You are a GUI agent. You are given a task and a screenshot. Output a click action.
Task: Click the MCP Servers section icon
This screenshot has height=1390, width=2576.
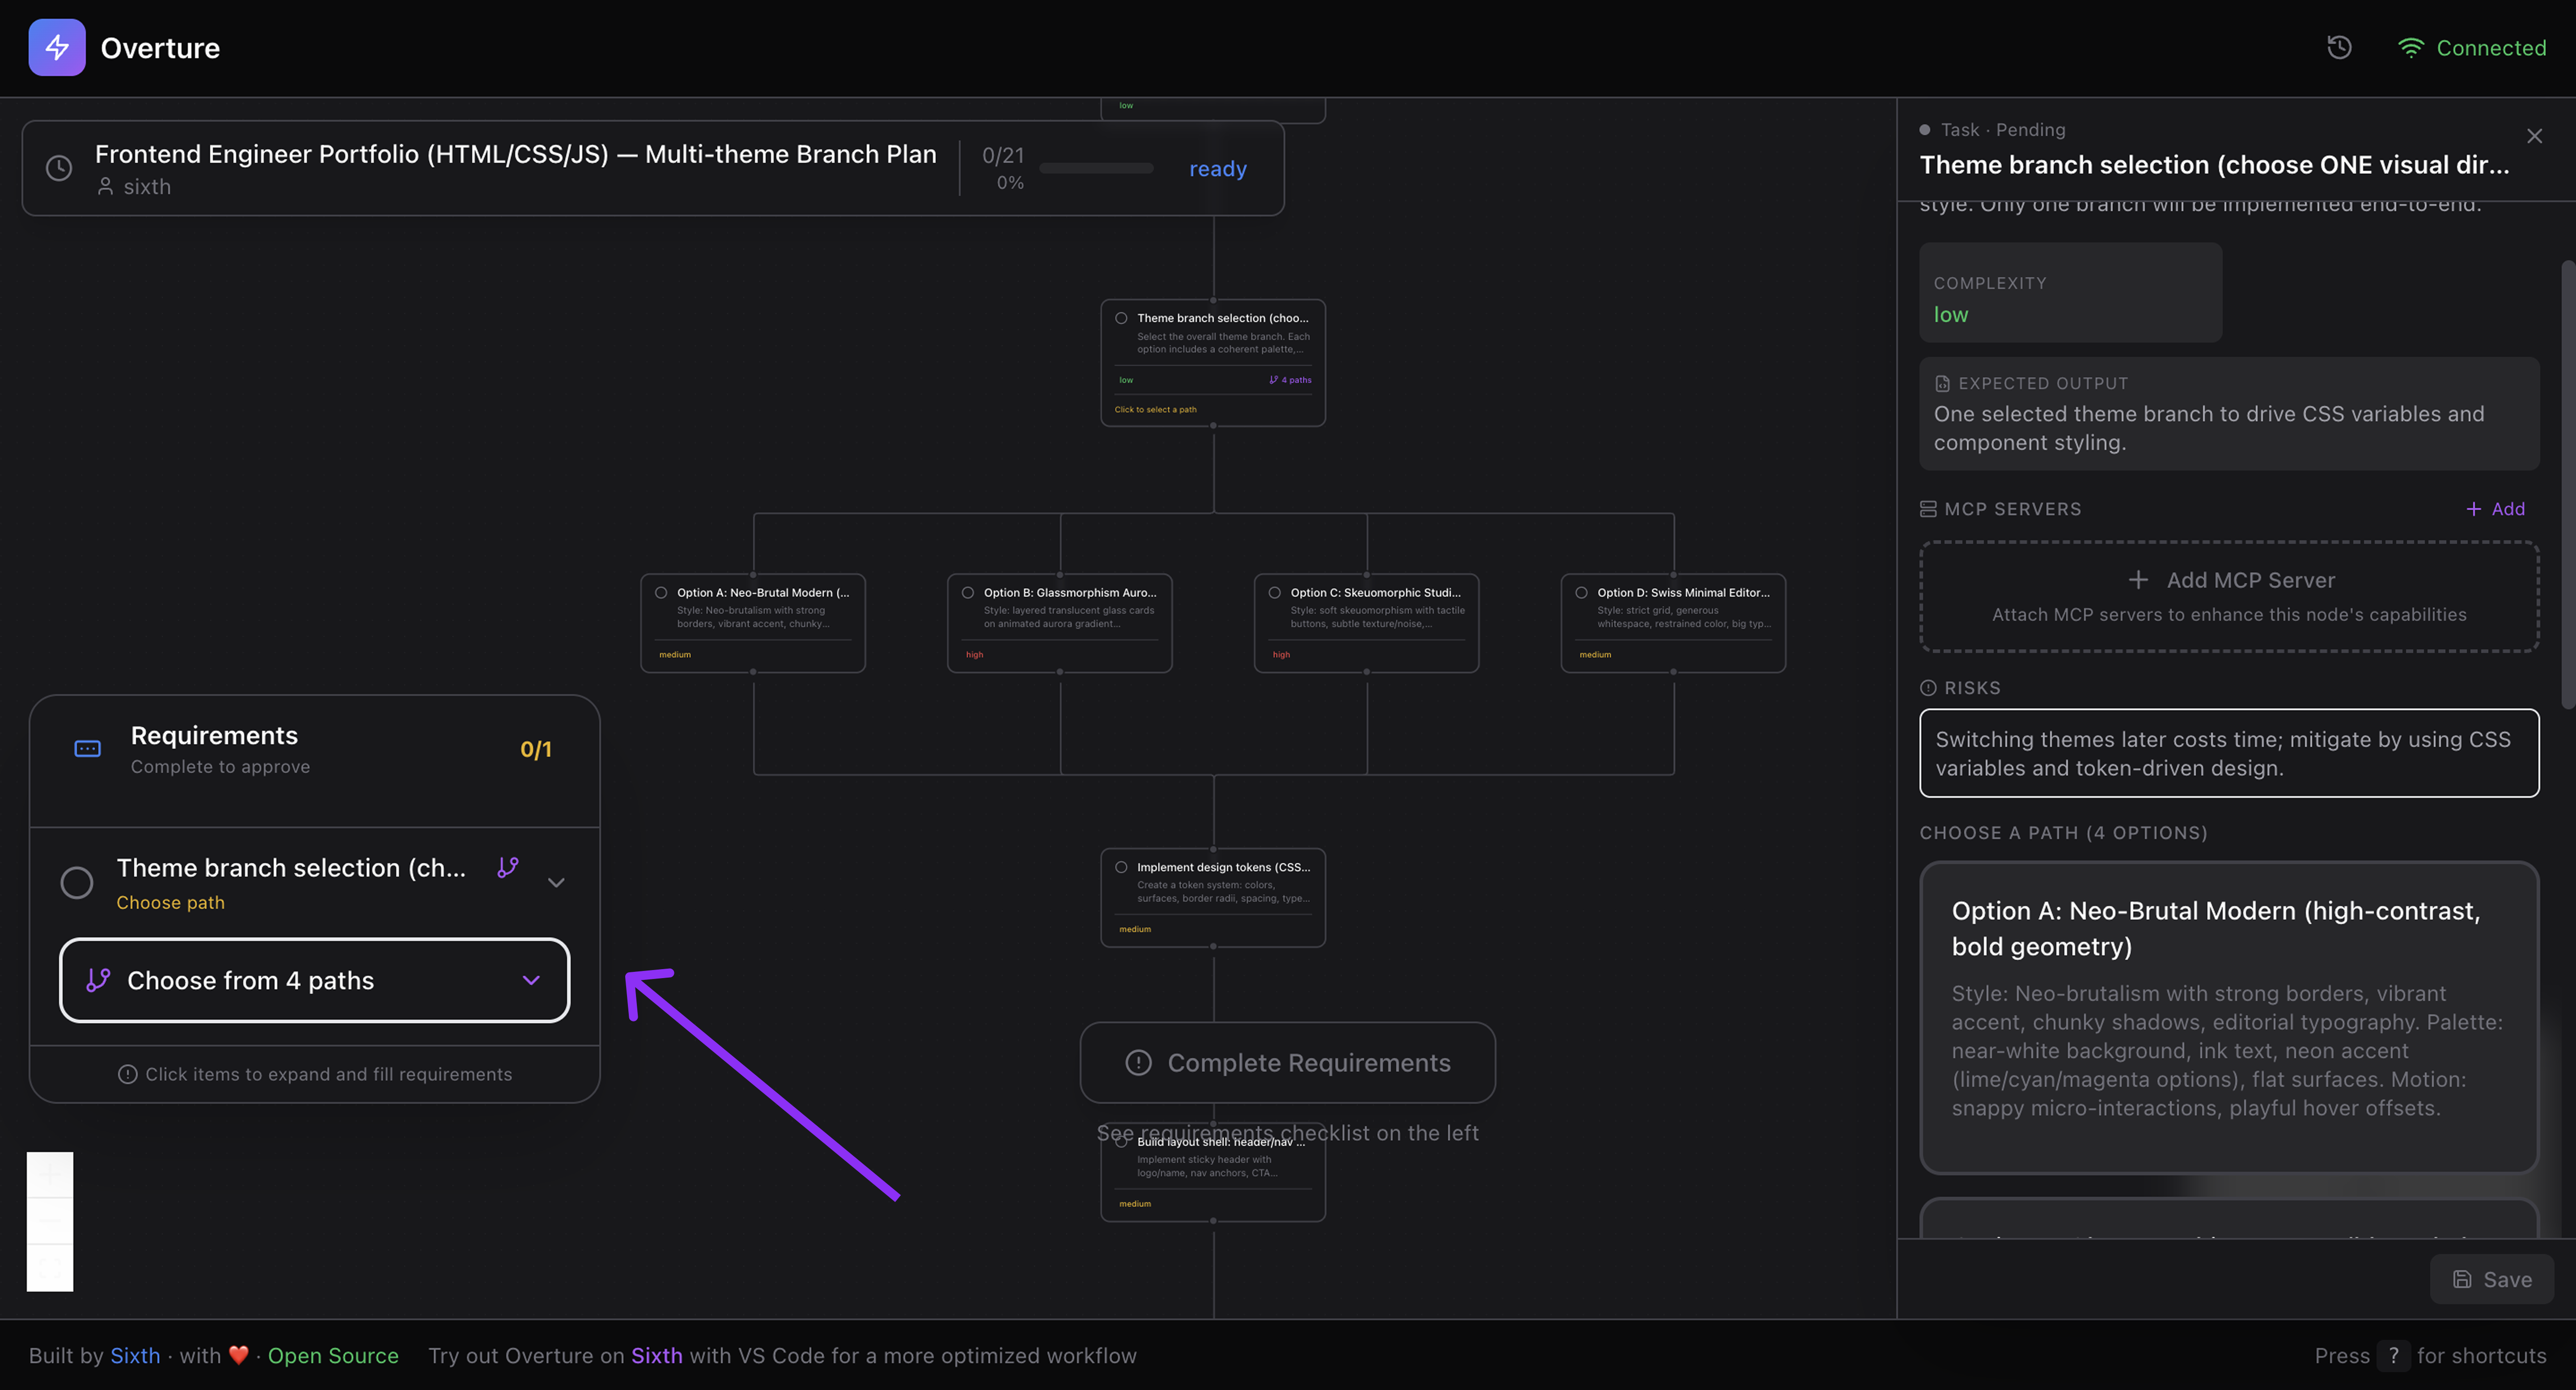[x=1928, y=509]
